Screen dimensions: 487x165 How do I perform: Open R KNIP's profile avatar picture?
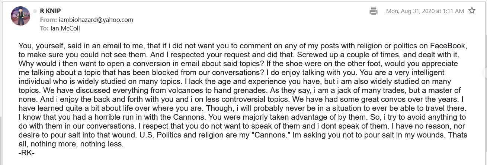pos(20,16)
